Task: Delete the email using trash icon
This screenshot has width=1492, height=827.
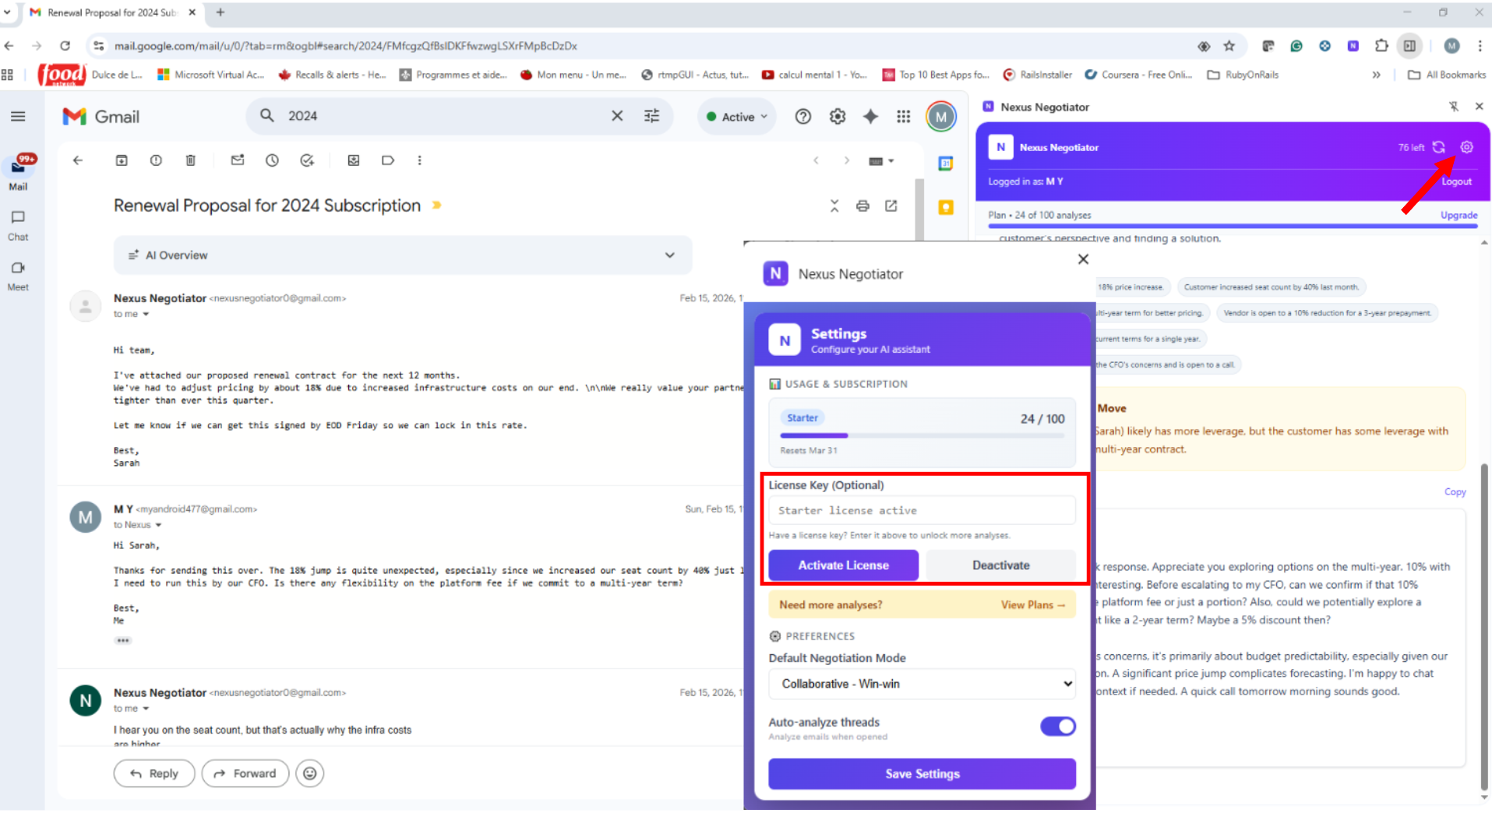Action: pos(190,160)
